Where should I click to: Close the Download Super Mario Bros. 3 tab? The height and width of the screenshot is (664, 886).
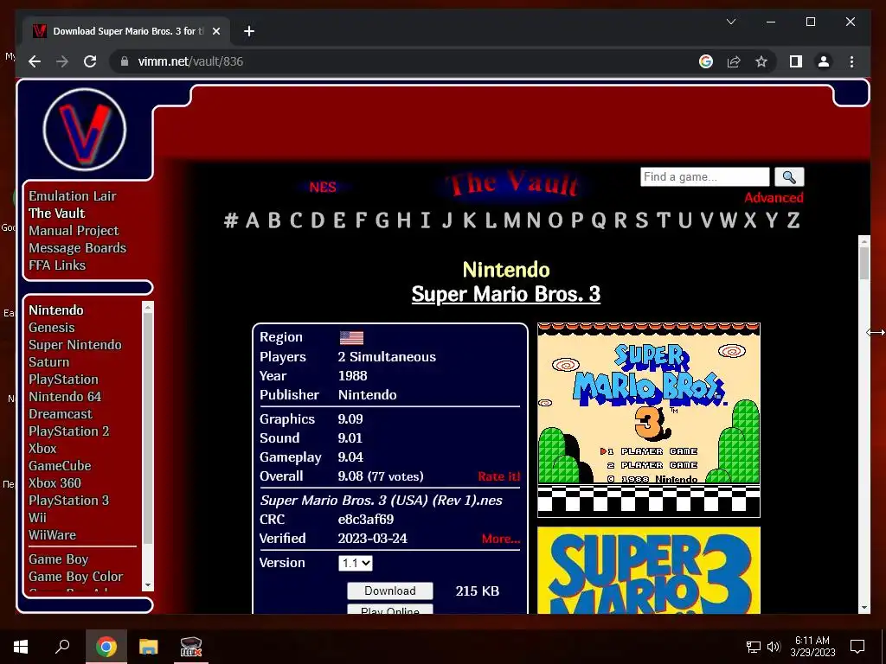[215, 31]
